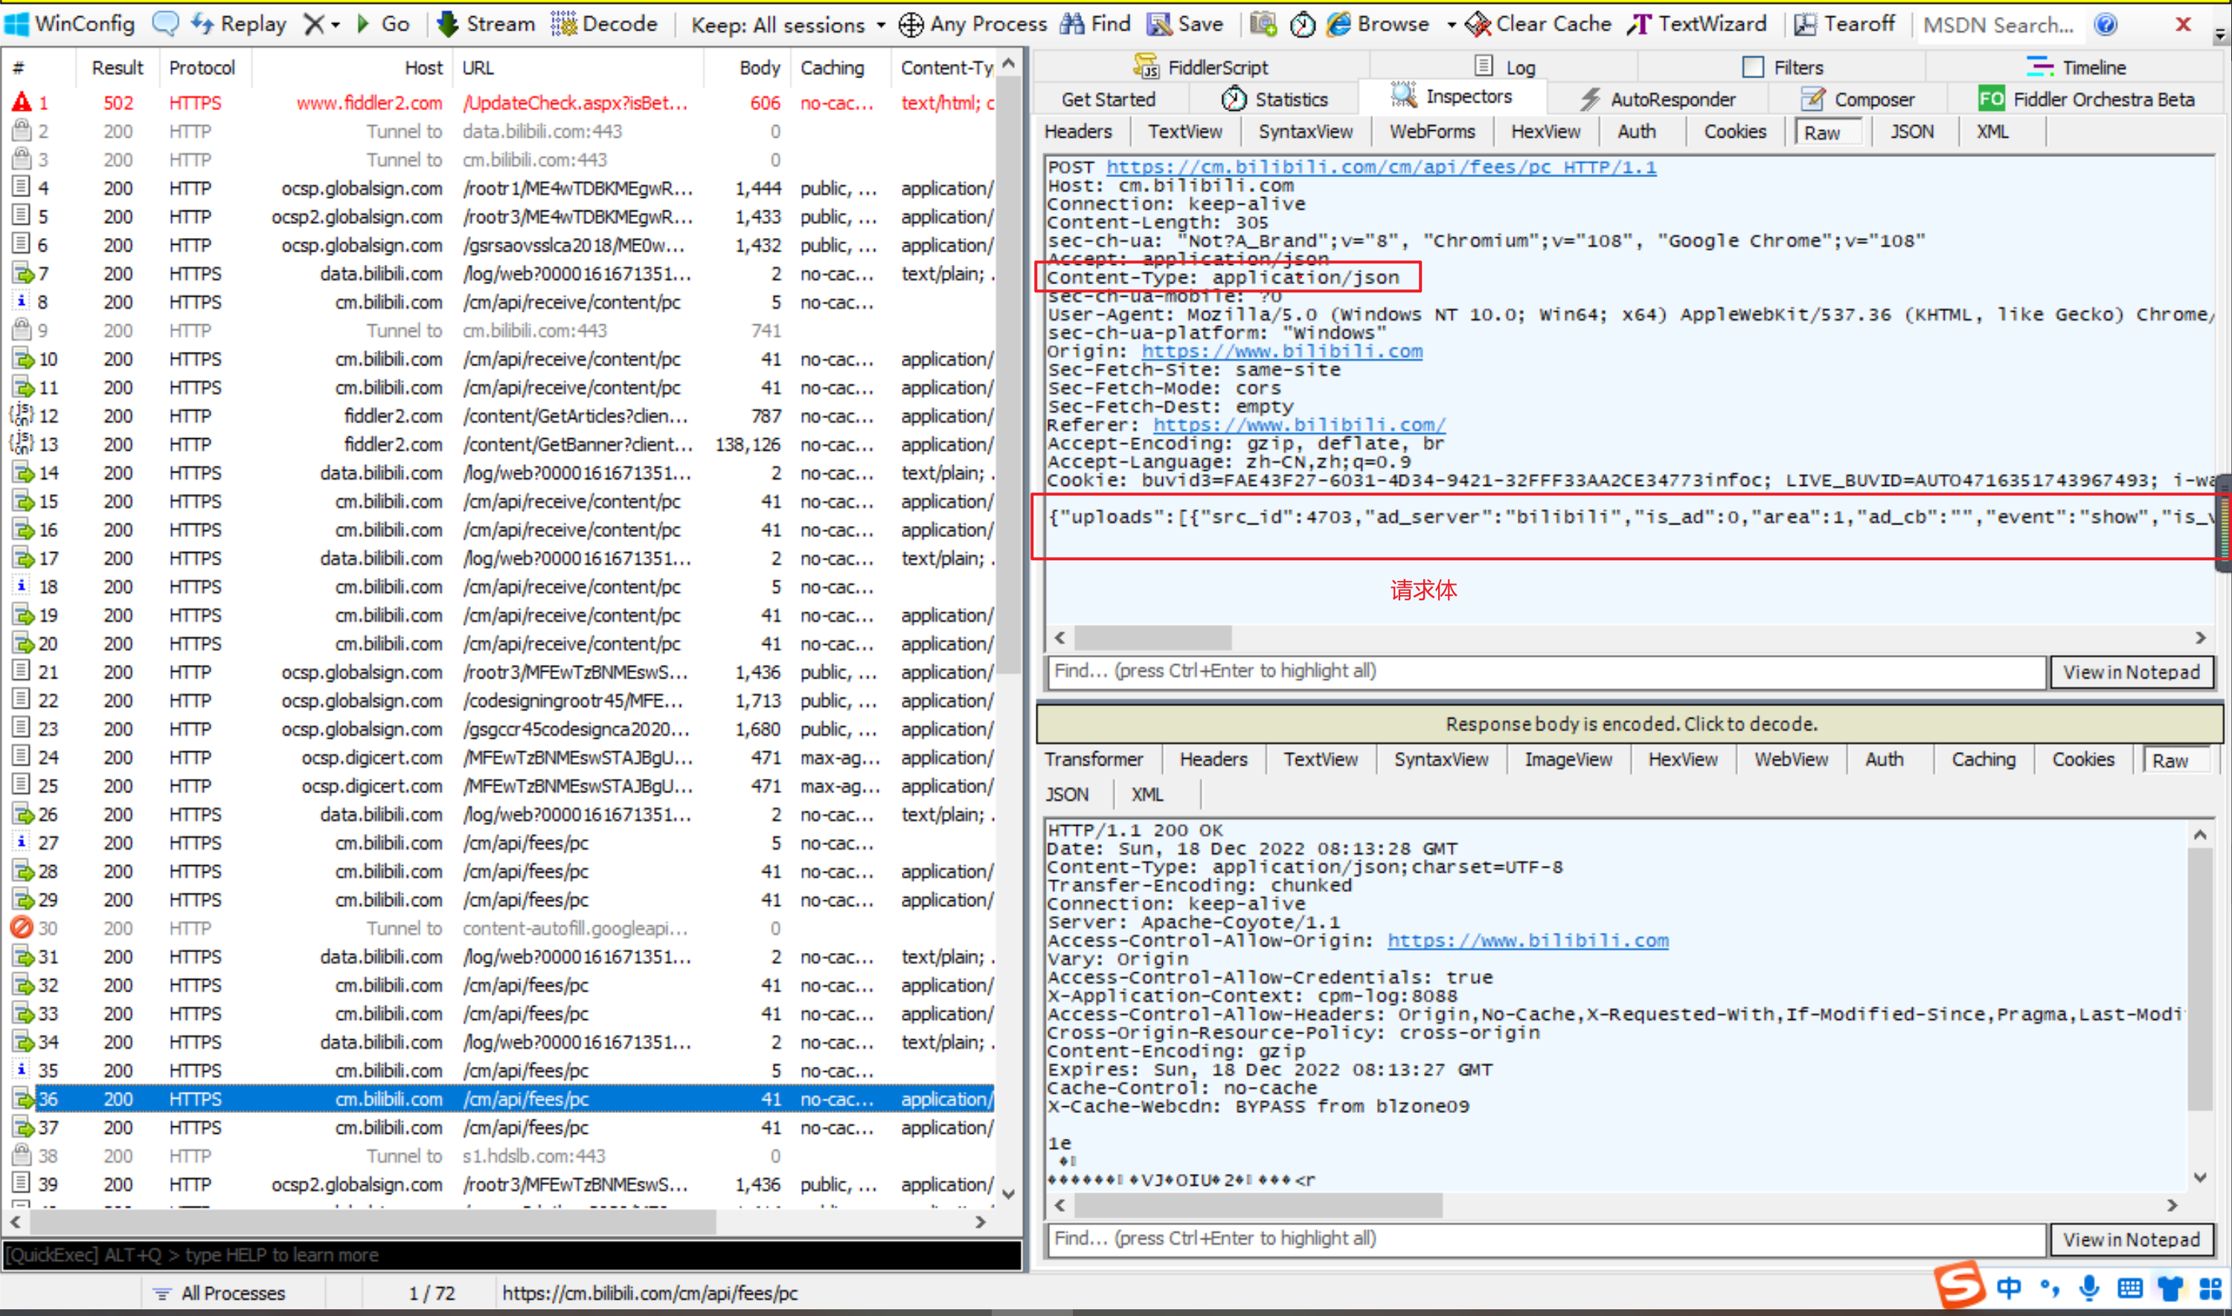Click the Tearoff icon

coord(1805,24)
